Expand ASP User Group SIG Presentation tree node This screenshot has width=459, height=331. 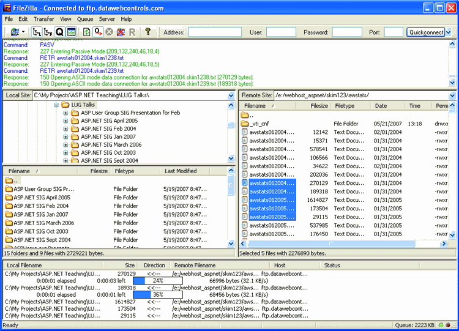(x=65, y=113)
